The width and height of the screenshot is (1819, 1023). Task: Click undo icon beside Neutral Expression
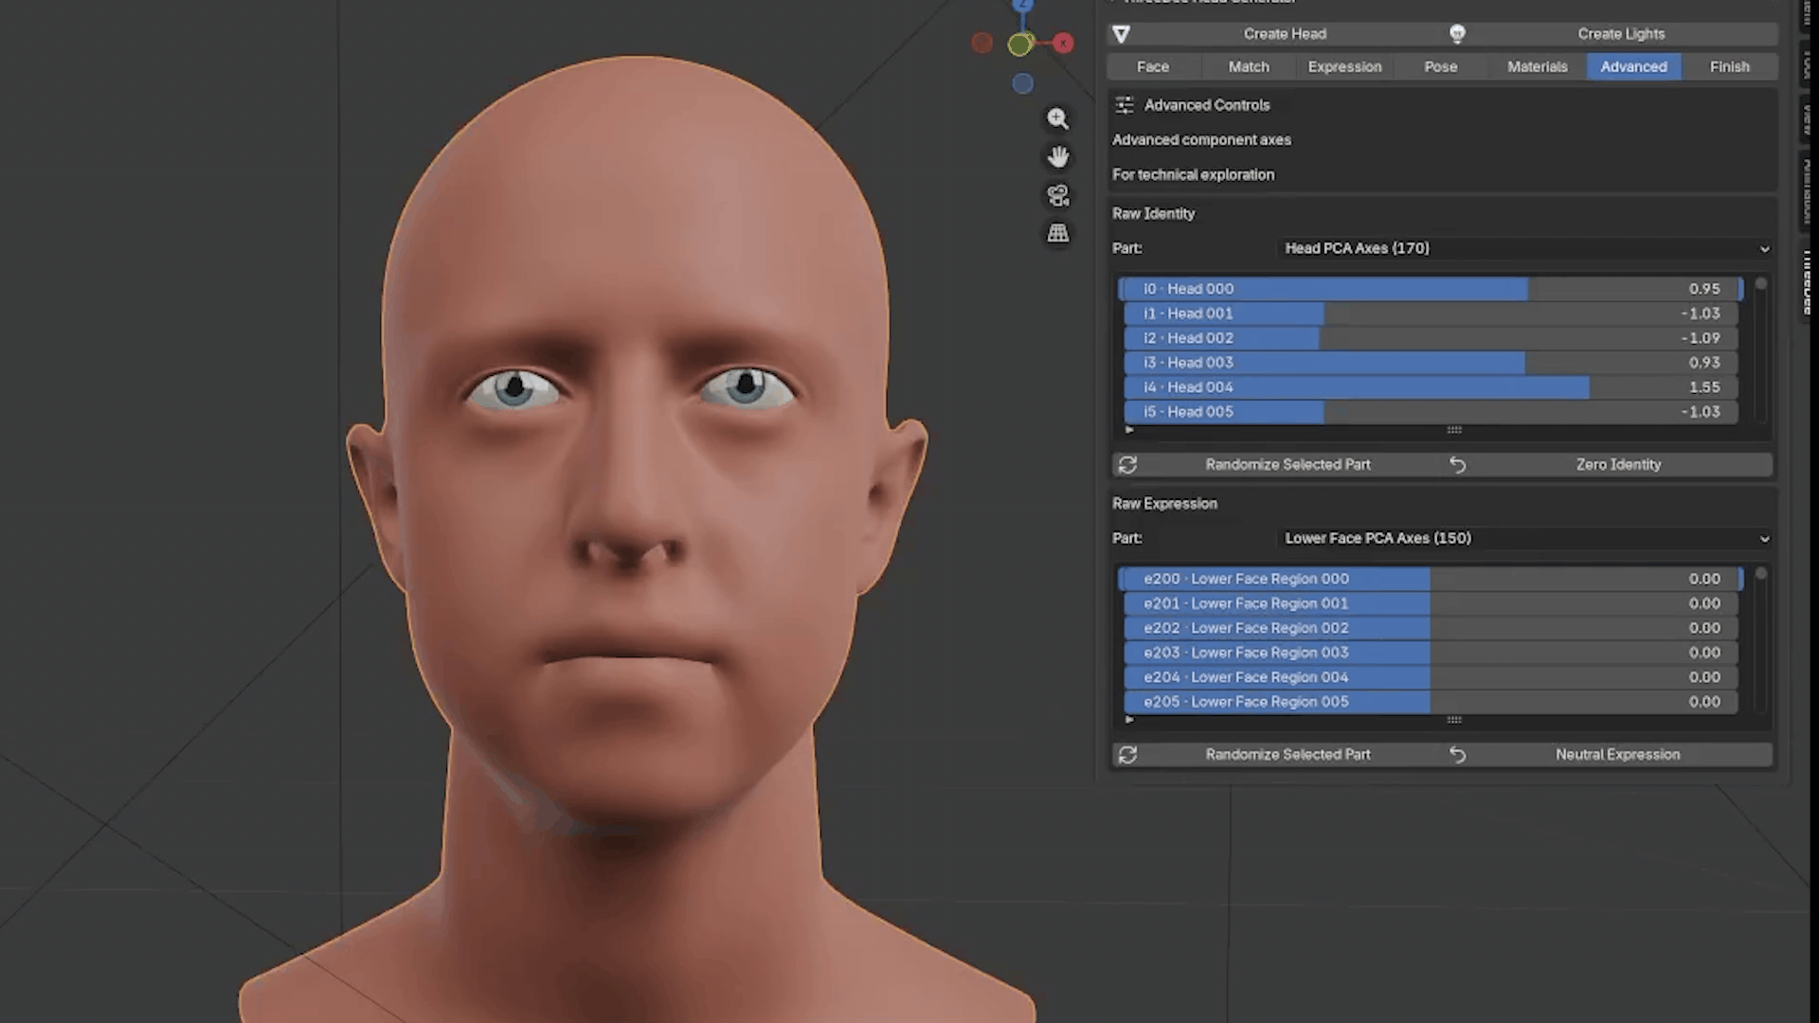click(1458, 755)
